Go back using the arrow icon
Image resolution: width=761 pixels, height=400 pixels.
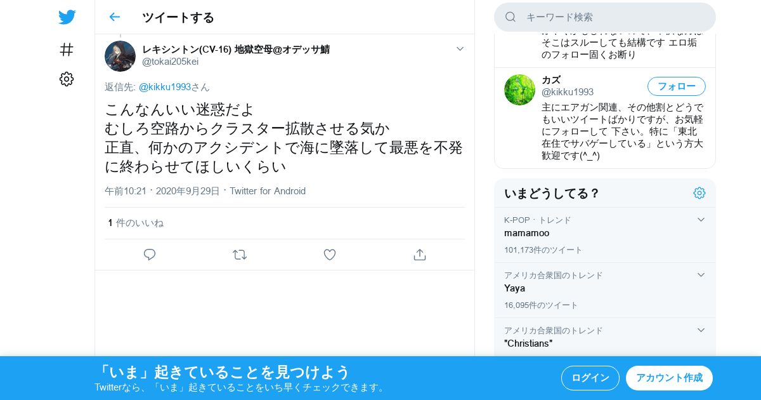[114, 17]
